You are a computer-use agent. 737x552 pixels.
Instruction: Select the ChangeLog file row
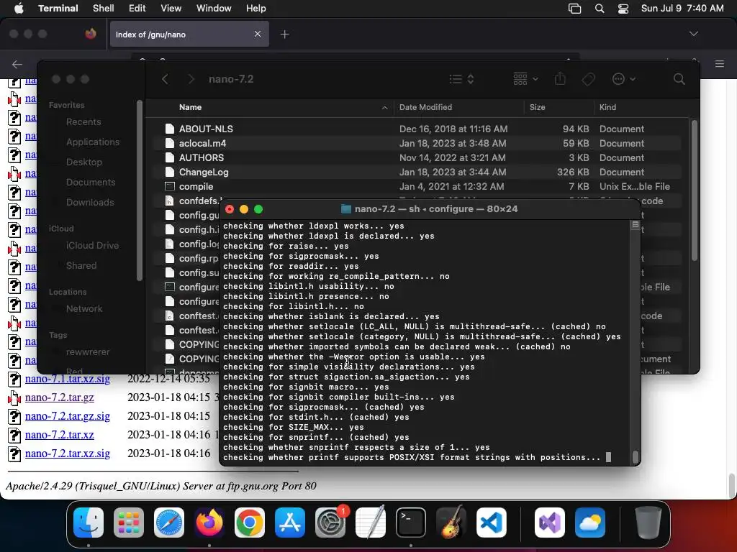(x=417, y=172)
